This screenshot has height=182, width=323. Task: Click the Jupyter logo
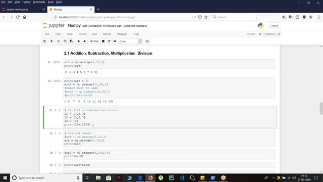pos(54,25)
